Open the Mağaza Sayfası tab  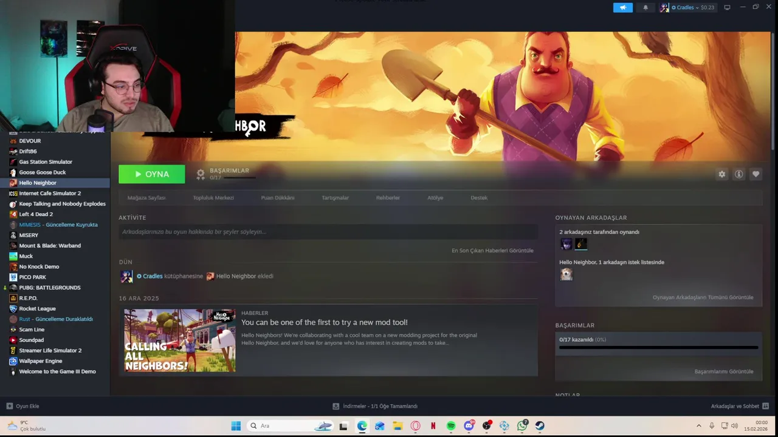pos(146,198)
